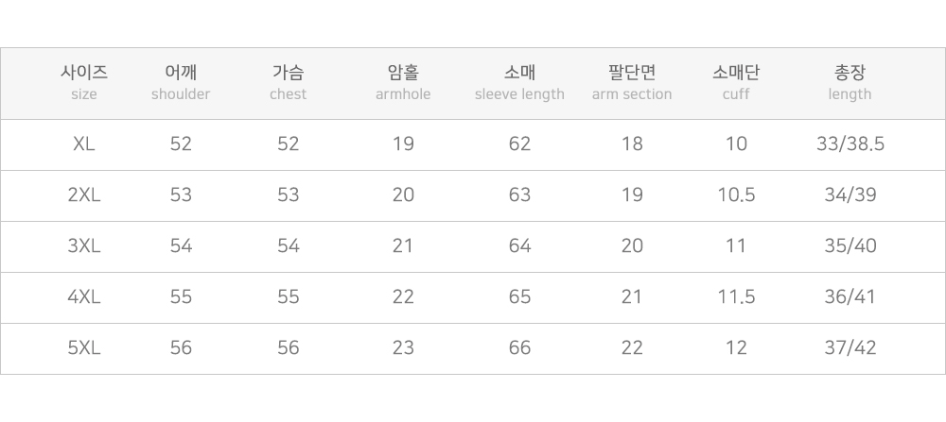Image resolution: width=946 pixels, height=422 pixels.
Task: Click the 소매 sleeve length header
Action: (x=519, y=82)
